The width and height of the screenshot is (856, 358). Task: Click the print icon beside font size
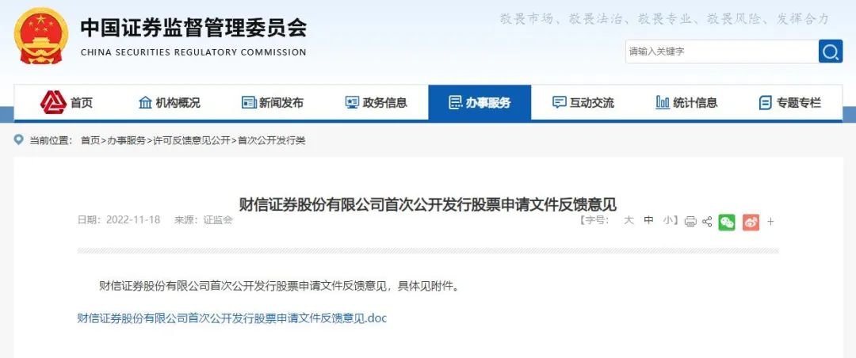coord(690,222)
